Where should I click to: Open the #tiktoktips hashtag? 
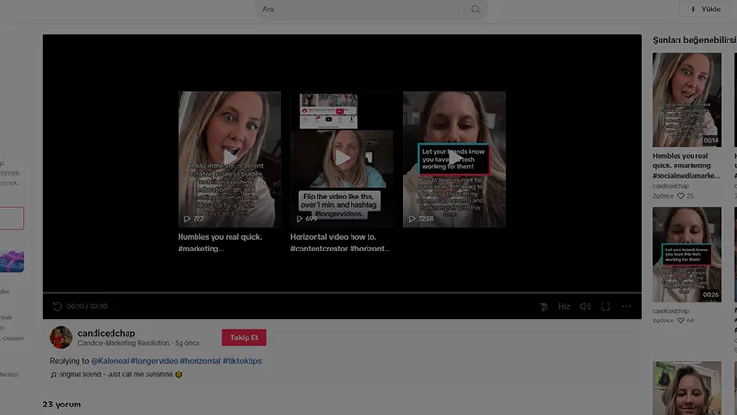pos(242,361)
